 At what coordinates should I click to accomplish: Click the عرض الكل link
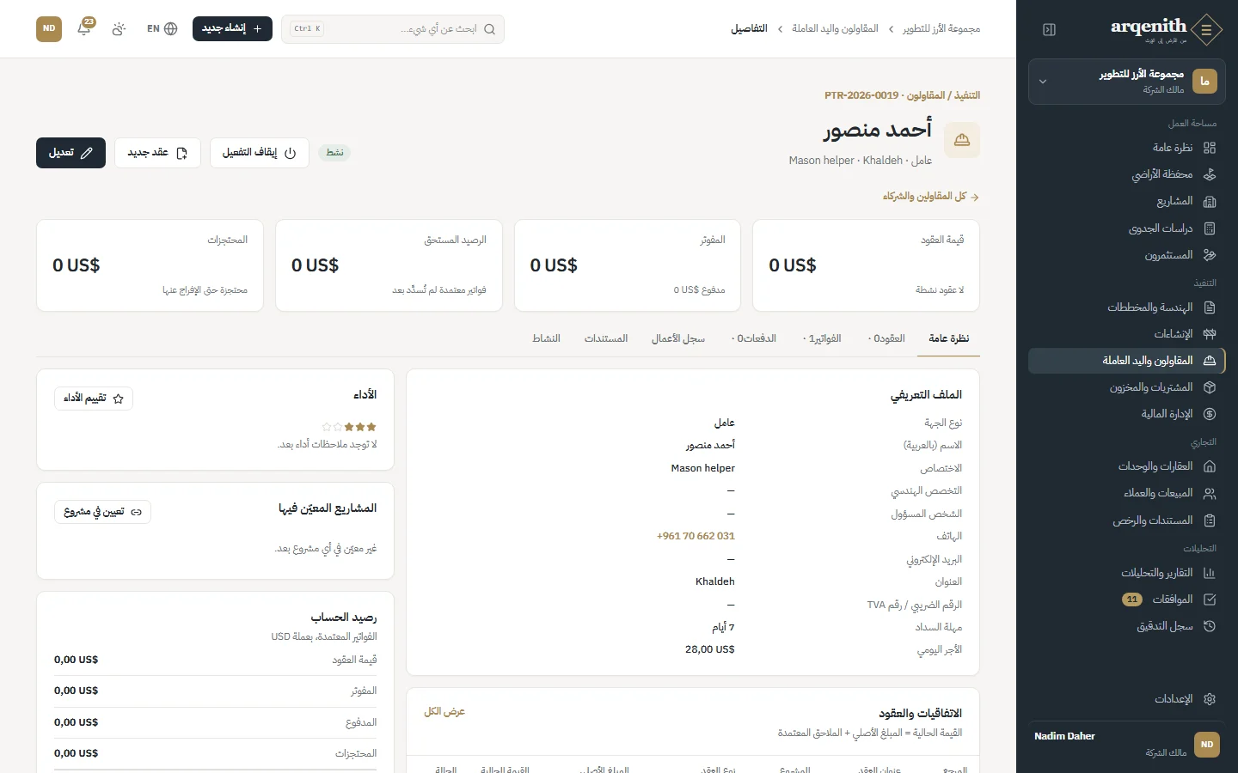444,711
